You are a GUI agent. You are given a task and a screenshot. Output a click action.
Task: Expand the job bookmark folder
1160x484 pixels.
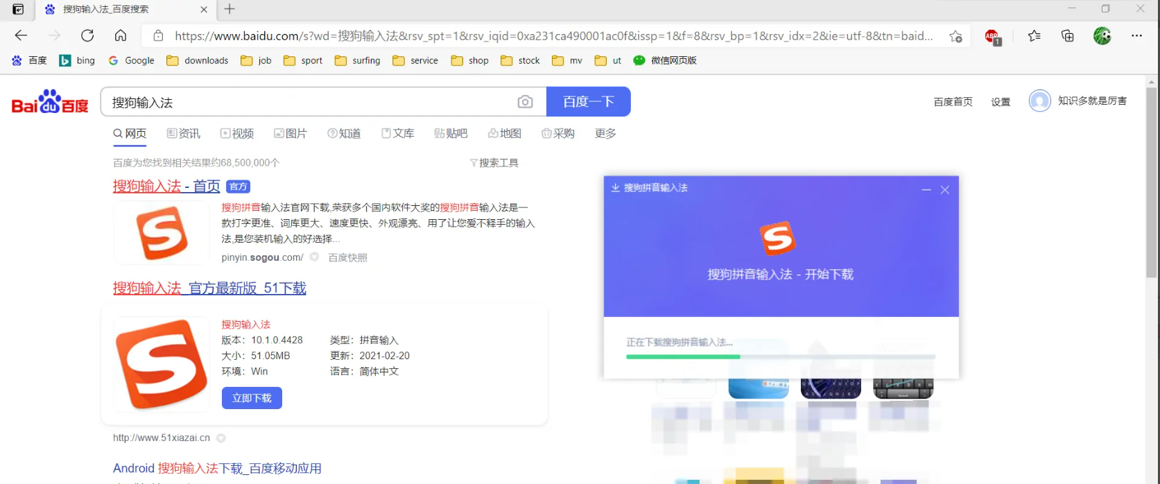coord(256,60)
